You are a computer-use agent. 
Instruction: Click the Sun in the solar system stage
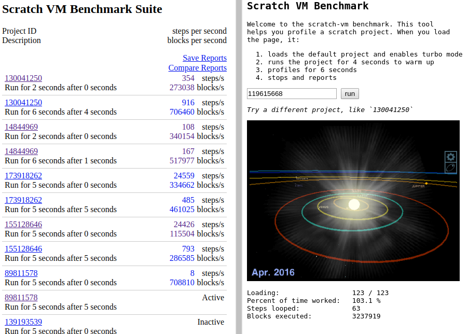coord(354,204)
